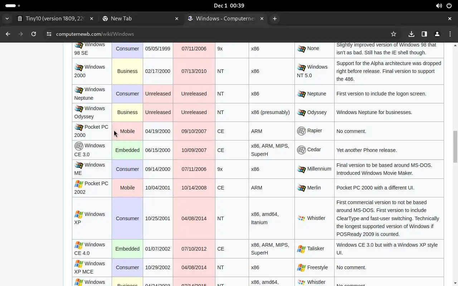Expand the tab search dropdown arrow
This screenshot has height=286, width=458.
[x=7, y=19]
